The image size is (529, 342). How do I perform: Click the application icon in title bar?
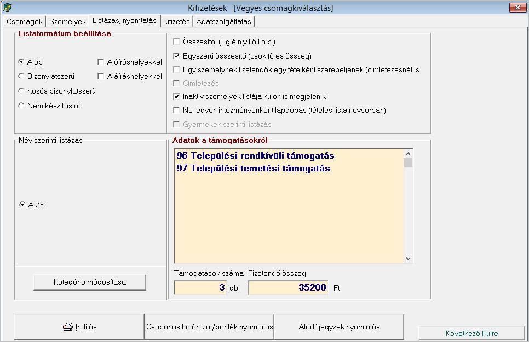tap(8, 7)
